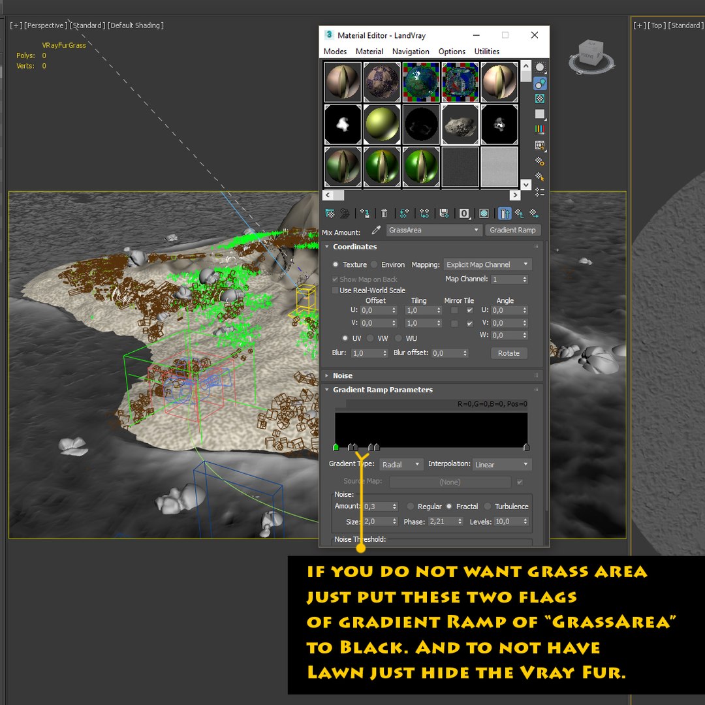This screenshot has width=705, height=705.
Task: Click Source Map (None) button
Action: pyautogui.click(x=450, y=482)
